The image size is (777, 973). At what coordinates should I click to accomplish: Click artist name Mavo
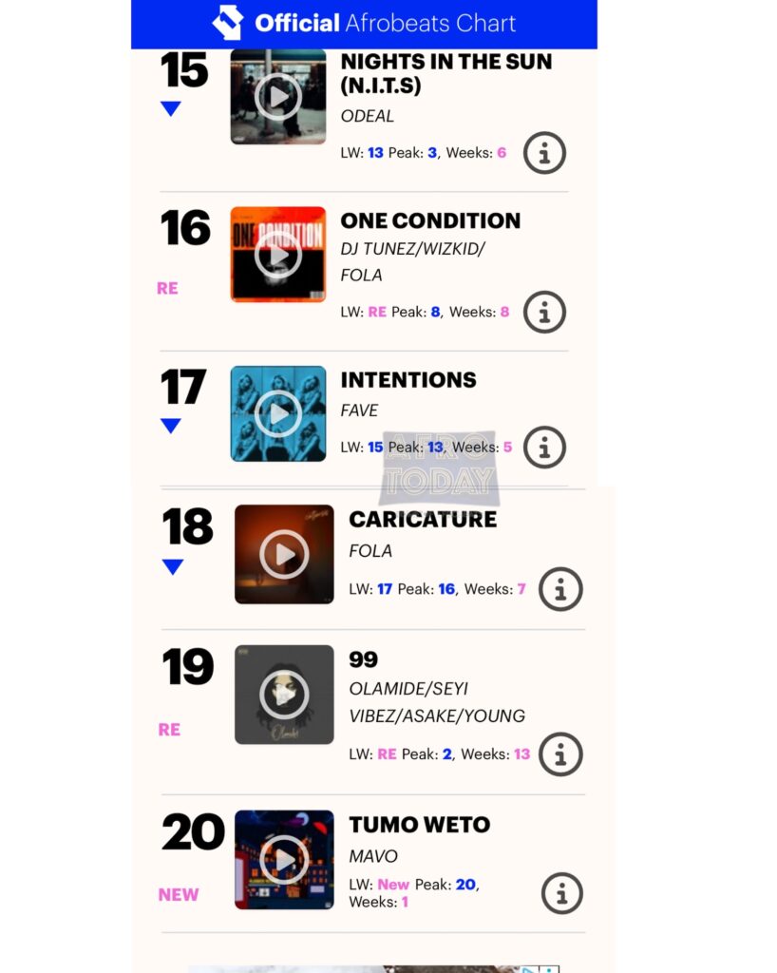373,856
